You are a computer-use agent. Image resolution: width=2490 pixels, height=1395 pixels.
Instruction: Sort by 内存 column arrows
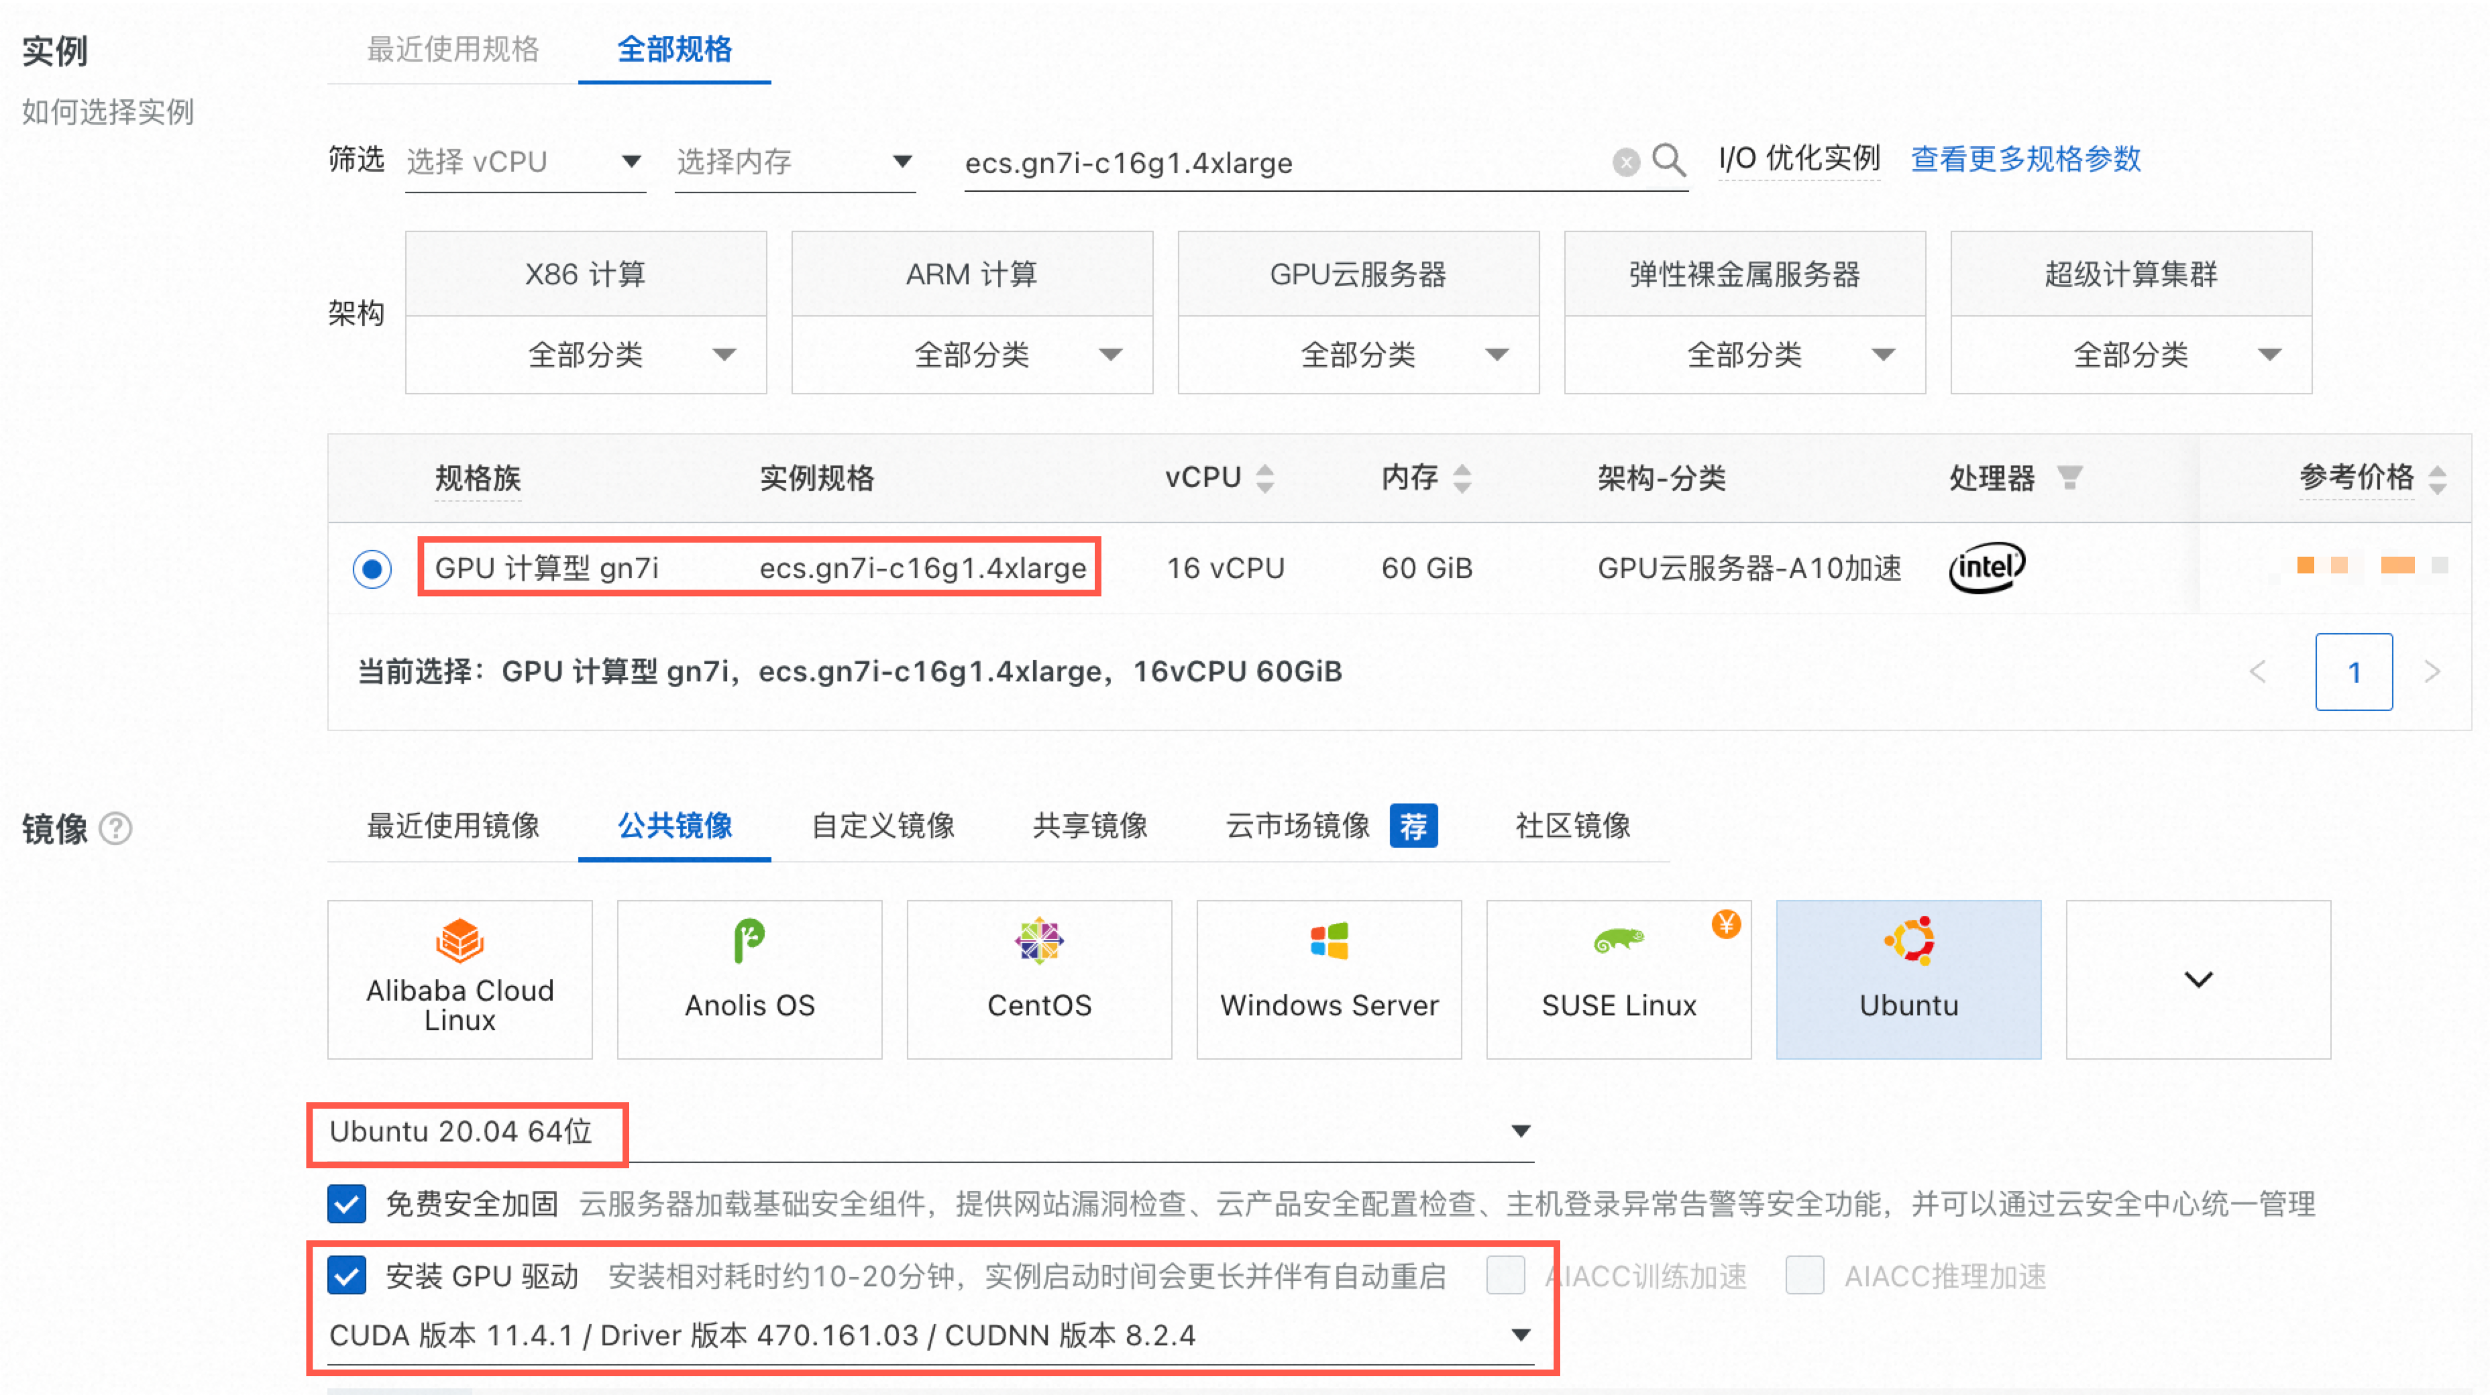1462,478
